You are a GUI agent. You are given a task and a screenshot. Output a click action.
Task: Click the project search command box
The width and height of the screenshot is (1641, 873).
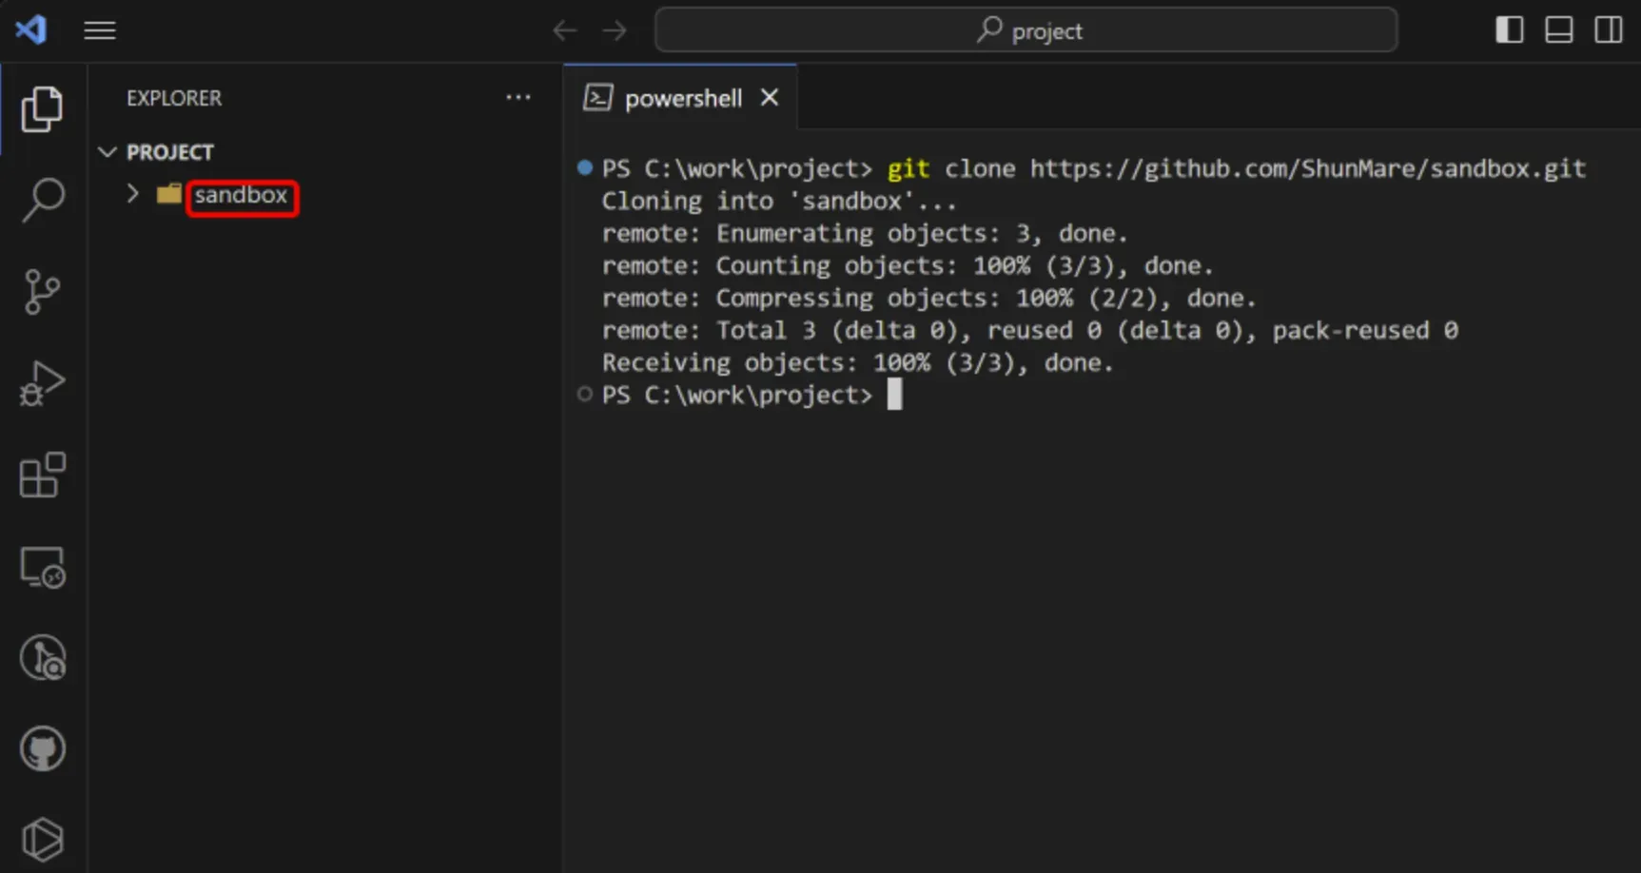pyautogui.click(x=1026, y=30)
